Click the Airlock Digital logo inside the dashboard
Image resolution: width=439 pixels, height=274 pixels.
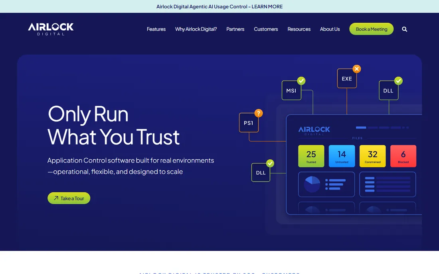314,131
